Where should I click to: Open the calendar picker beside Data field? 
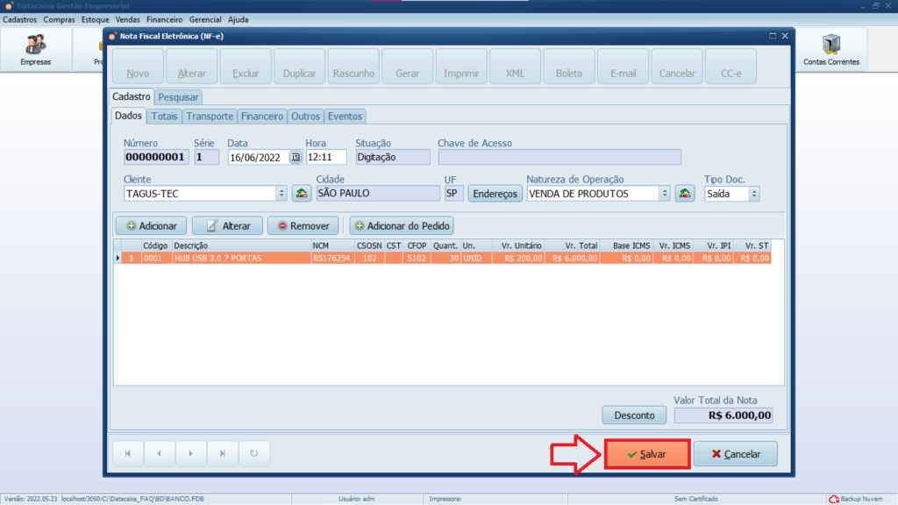pyautogui.click(x=296, y=158)
